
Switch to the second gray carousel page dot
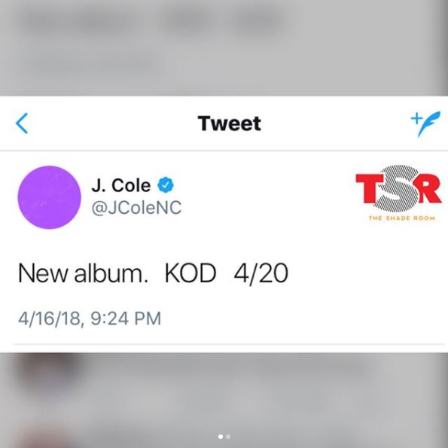[x=228, y=437]
